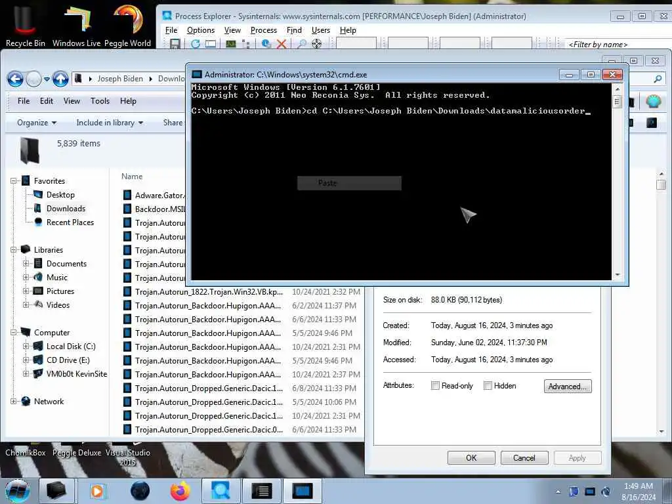Open System Information graph icon in Process Explorer
Screen dimensions: 672x504
(x=230, y=44)
